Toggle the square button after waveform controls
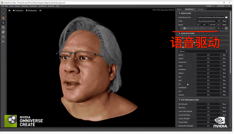Image resolution: width=234 pixels, height=134 pixels. [x=226, y=28]
